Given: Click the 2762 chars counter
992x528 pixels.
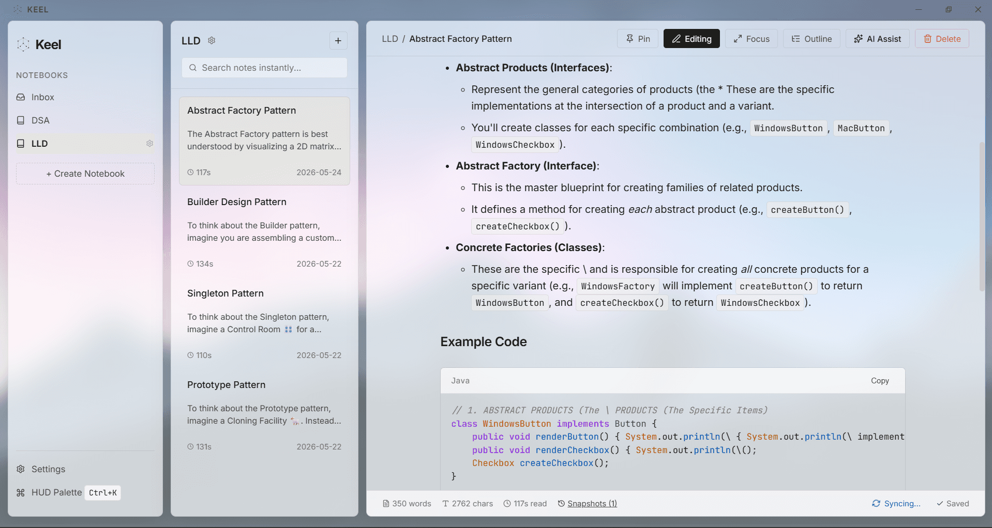Looking at the screenshot, I should (x=468, y=504).
